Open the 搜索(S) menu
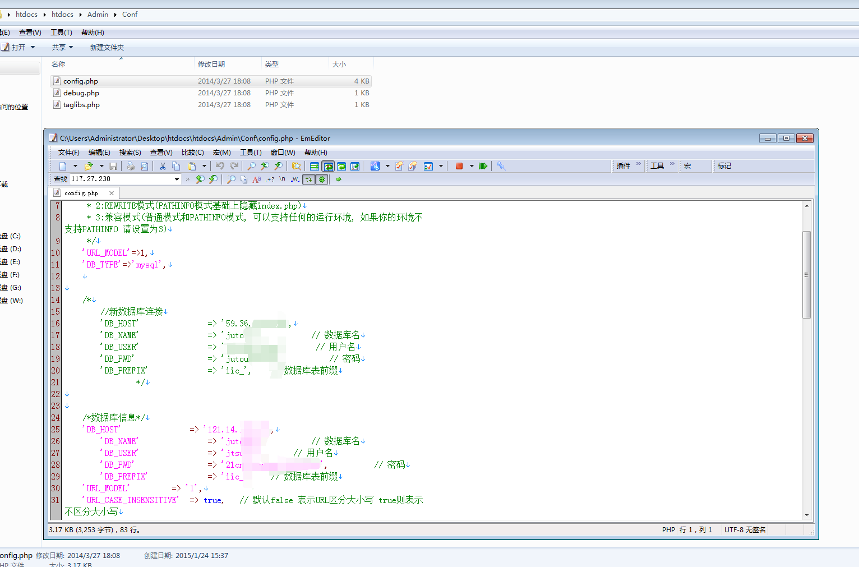 pos(130,153)
